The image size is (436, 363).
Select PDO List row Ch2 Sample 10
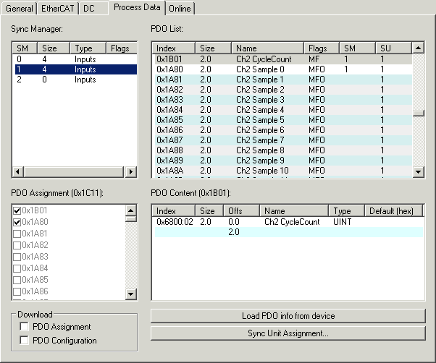(283, 171)
